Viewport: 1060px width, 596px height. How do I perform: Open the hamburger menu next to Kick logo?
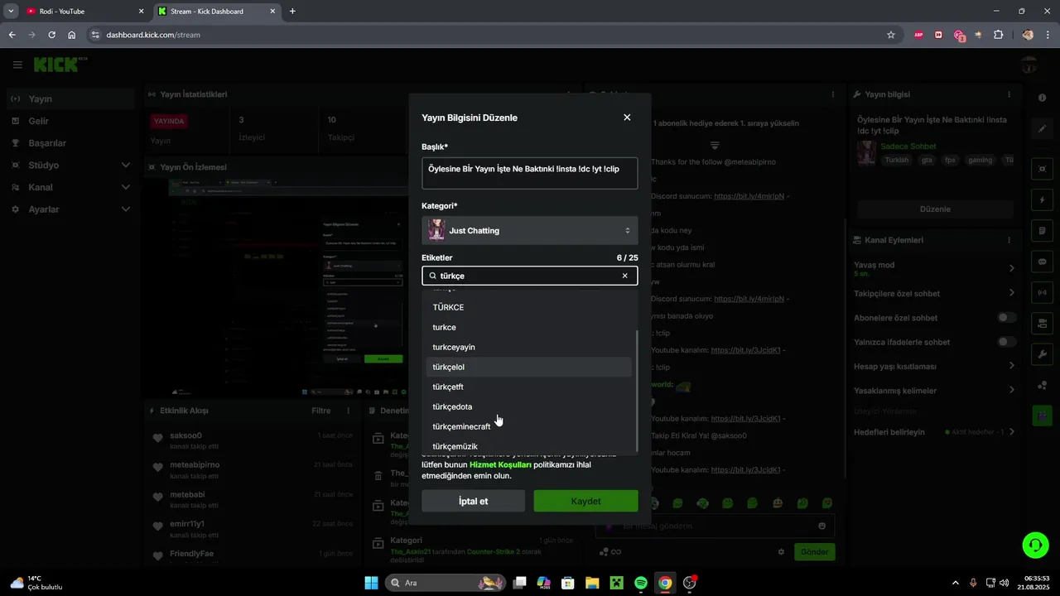tap(17, 65)
